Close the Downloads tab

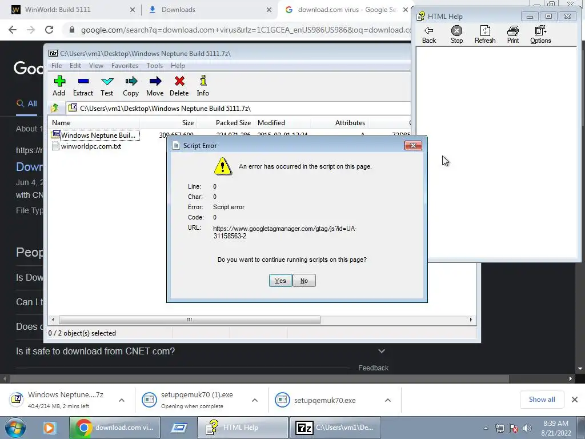[269, 10]
